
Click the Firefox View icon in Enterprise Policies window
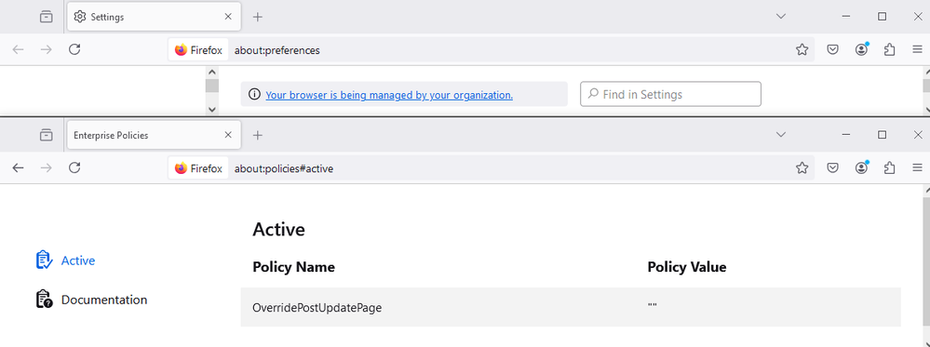pyautogui.click(x=46, y=135)
